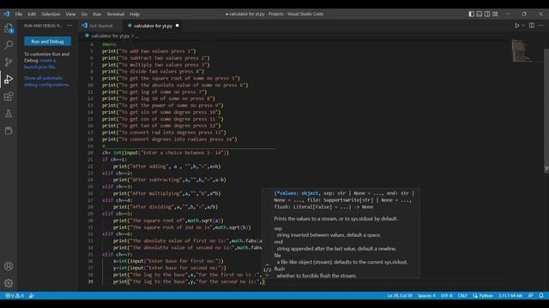Follow the create a launch.json file link
The width and height of the screenshot is (549, 308).
click(x=40, y=63)
